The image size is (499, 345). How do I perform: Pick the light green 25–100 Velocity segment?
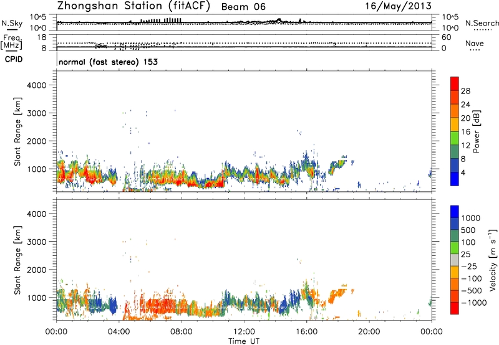pos(455,248)
